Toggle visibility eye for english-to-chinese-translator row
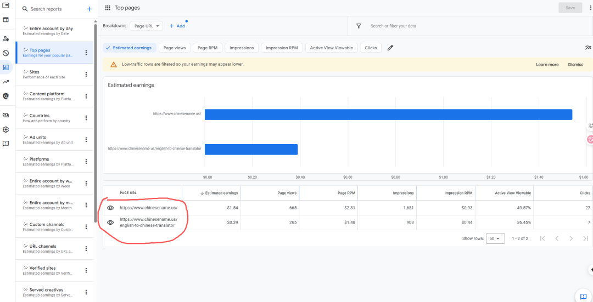This screenshot has width=593, height=302. [110, 223]
